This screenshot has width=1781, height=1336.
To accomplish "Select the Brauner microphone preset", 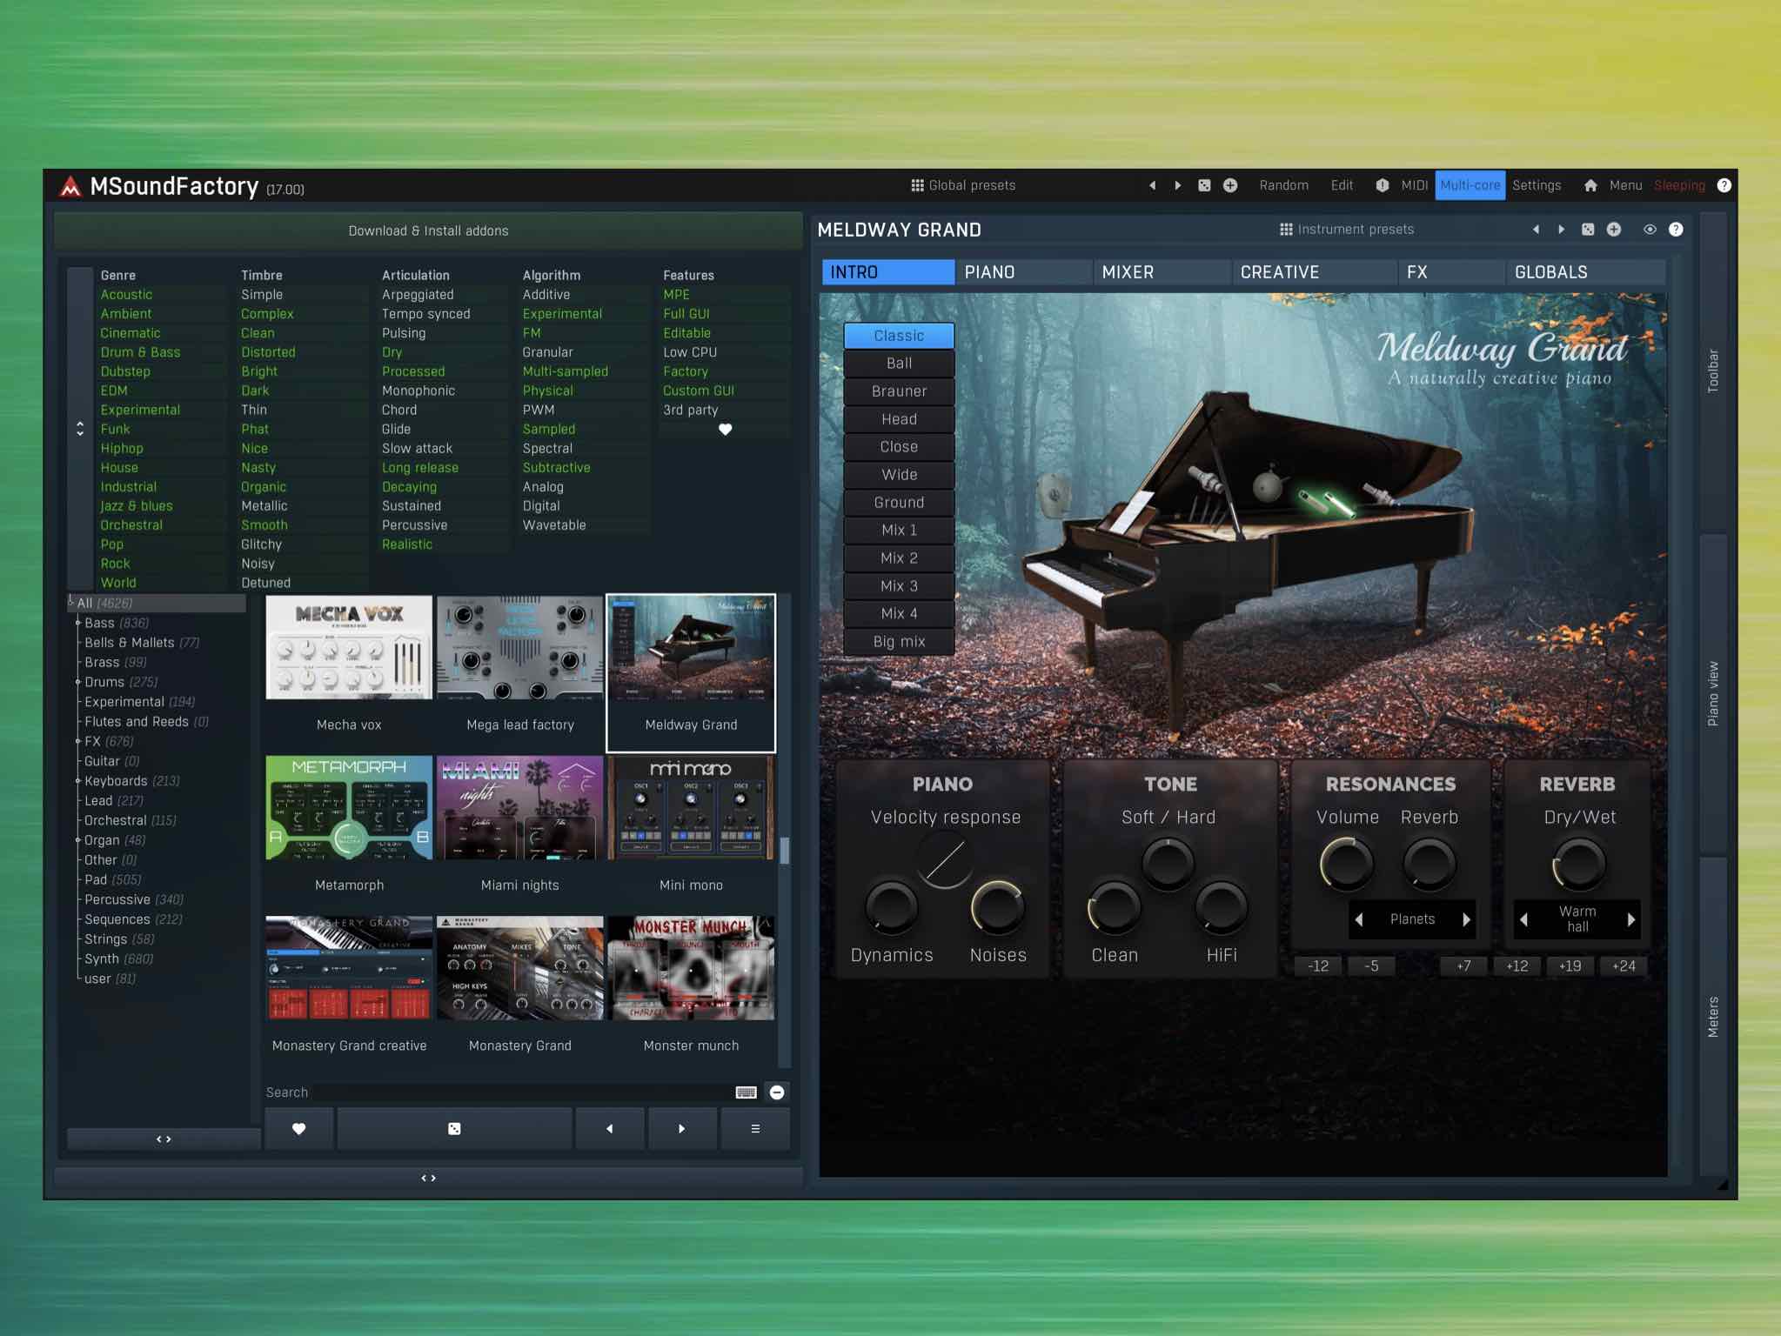I will coord(899,391).
